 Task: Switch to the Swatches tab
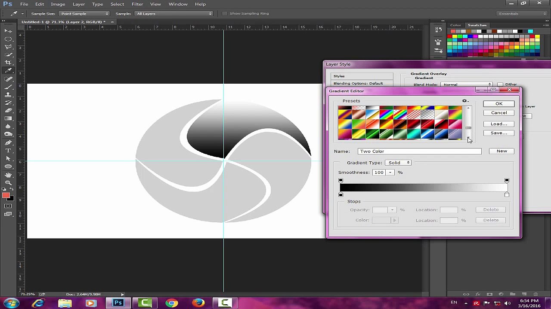point(477,25)
